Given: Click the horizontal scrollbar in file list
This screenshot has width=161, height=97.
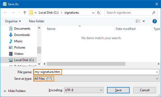Looking at the screenshot, I should tap(86, 64).
